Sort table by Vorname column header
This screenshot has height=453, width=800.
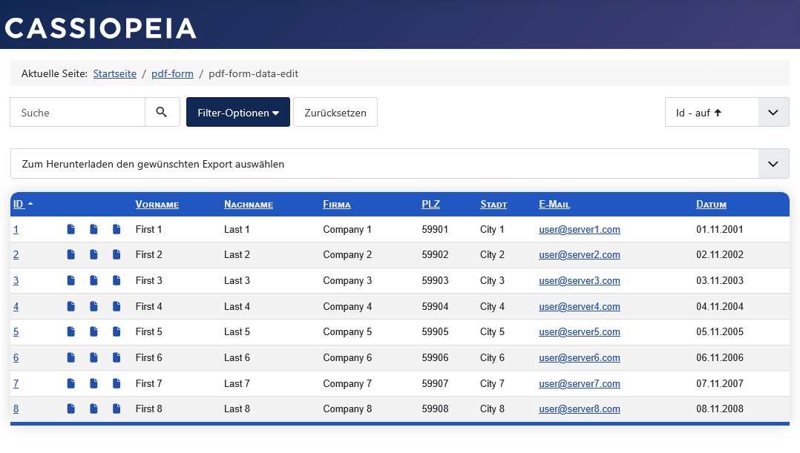157,205
